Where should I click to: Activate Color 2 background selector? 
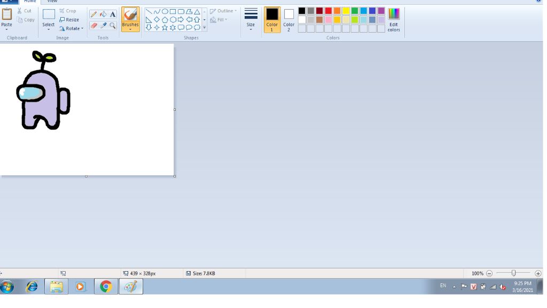[x=288, y=20]
